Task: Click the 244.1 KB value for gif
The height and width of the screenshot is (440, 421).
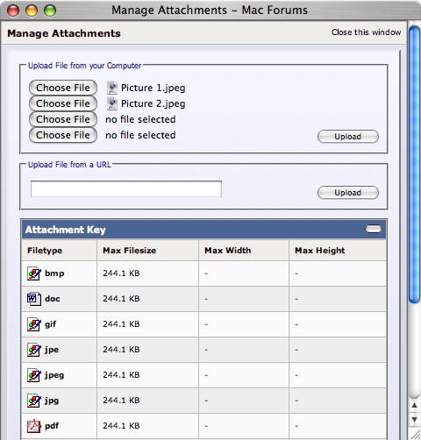Action: click(121, 324)
